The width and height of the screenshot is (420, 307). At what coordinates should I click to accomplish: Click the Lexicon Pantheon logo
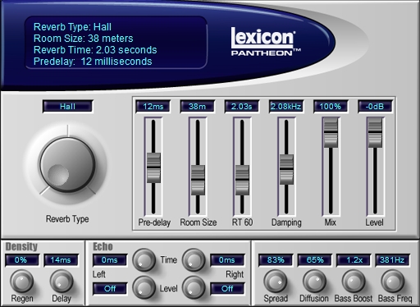pos(265,42)
